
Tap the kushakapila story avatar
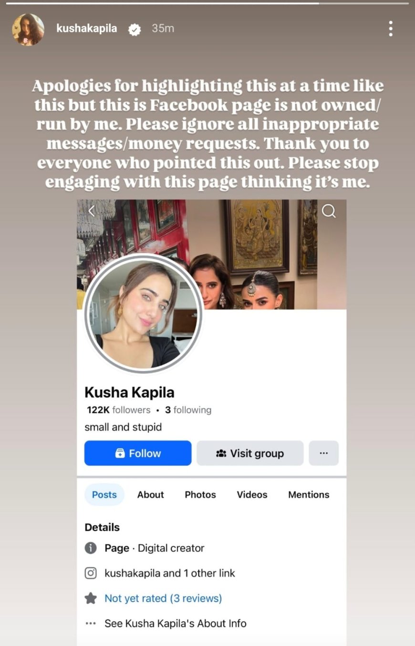(x=28, y=29)
